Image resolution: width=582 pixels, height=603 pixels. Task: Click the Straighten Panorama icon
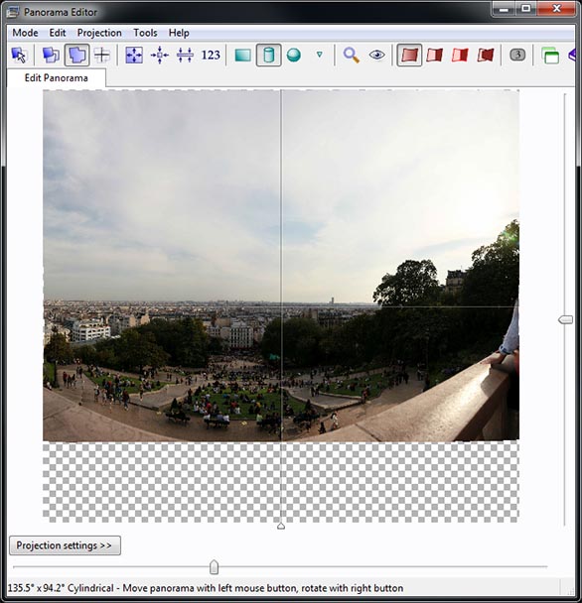185,55
